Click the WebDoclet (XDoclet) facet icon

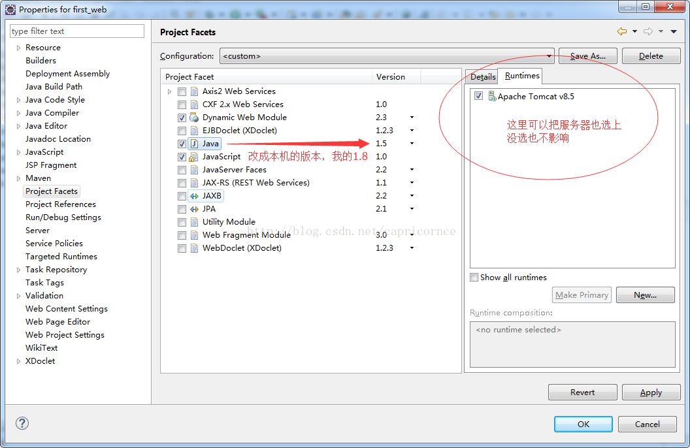pos(194,248)
